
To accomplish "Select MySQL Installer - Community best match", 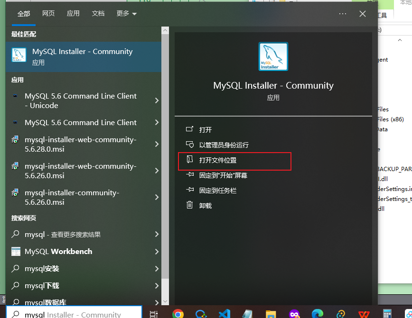I will 84,57.
